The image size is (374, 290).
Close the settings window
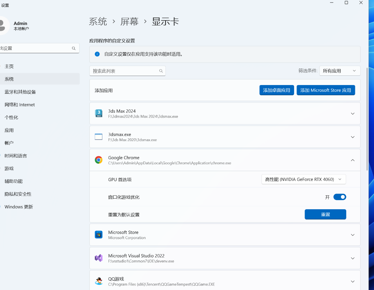tap(361, 3)
